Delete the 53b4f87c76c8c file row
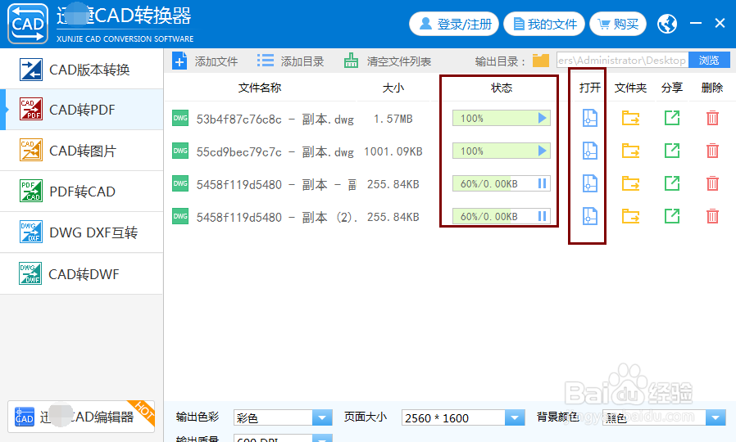The height and width of the screenshot is (442, 736). [x=712, y=118]
